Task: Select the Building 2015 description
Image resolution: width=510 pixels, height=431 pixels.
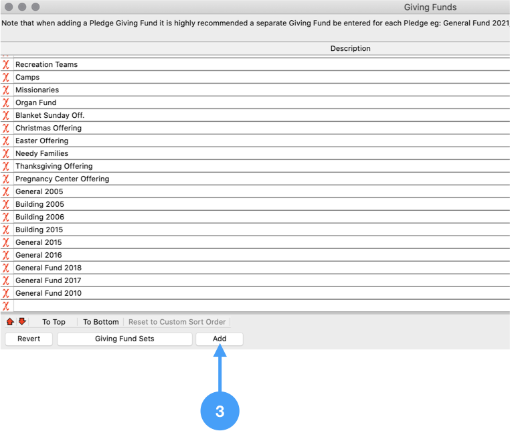Action: pyautogui.click(x=39, y=230)
